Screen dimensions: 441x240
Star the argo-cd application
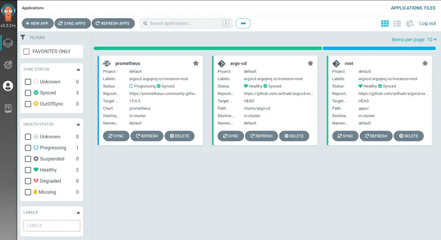[310, 63]
